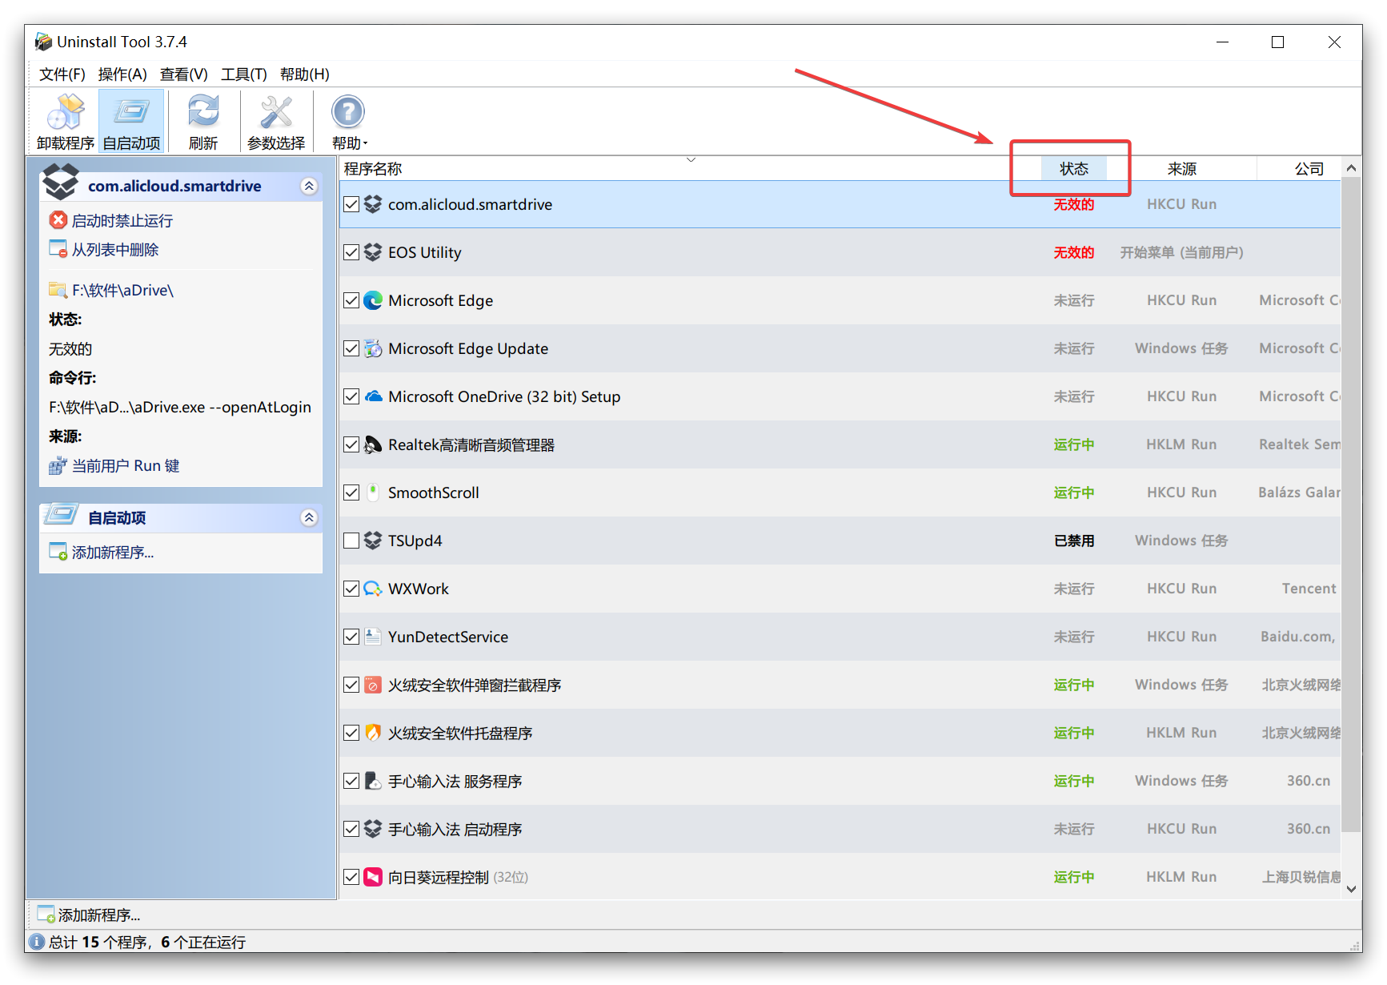Click 从列表中删除 link
The width and height of the screenshot is (1387, 985).
click(115, 249)
